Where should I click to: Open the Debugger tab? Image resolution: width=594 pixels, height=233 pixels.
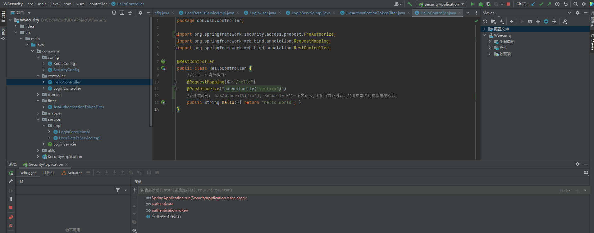tap(28, 173)
